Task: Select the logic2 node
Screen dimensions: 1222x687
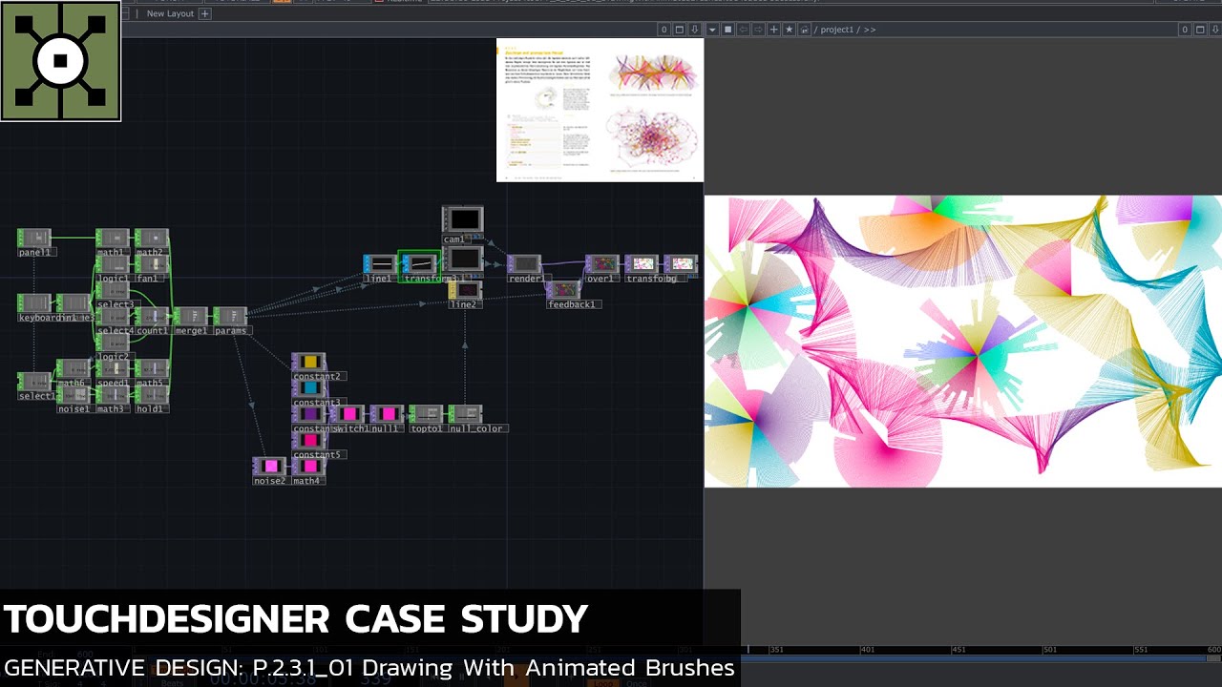Action: (x=113, y=342)
